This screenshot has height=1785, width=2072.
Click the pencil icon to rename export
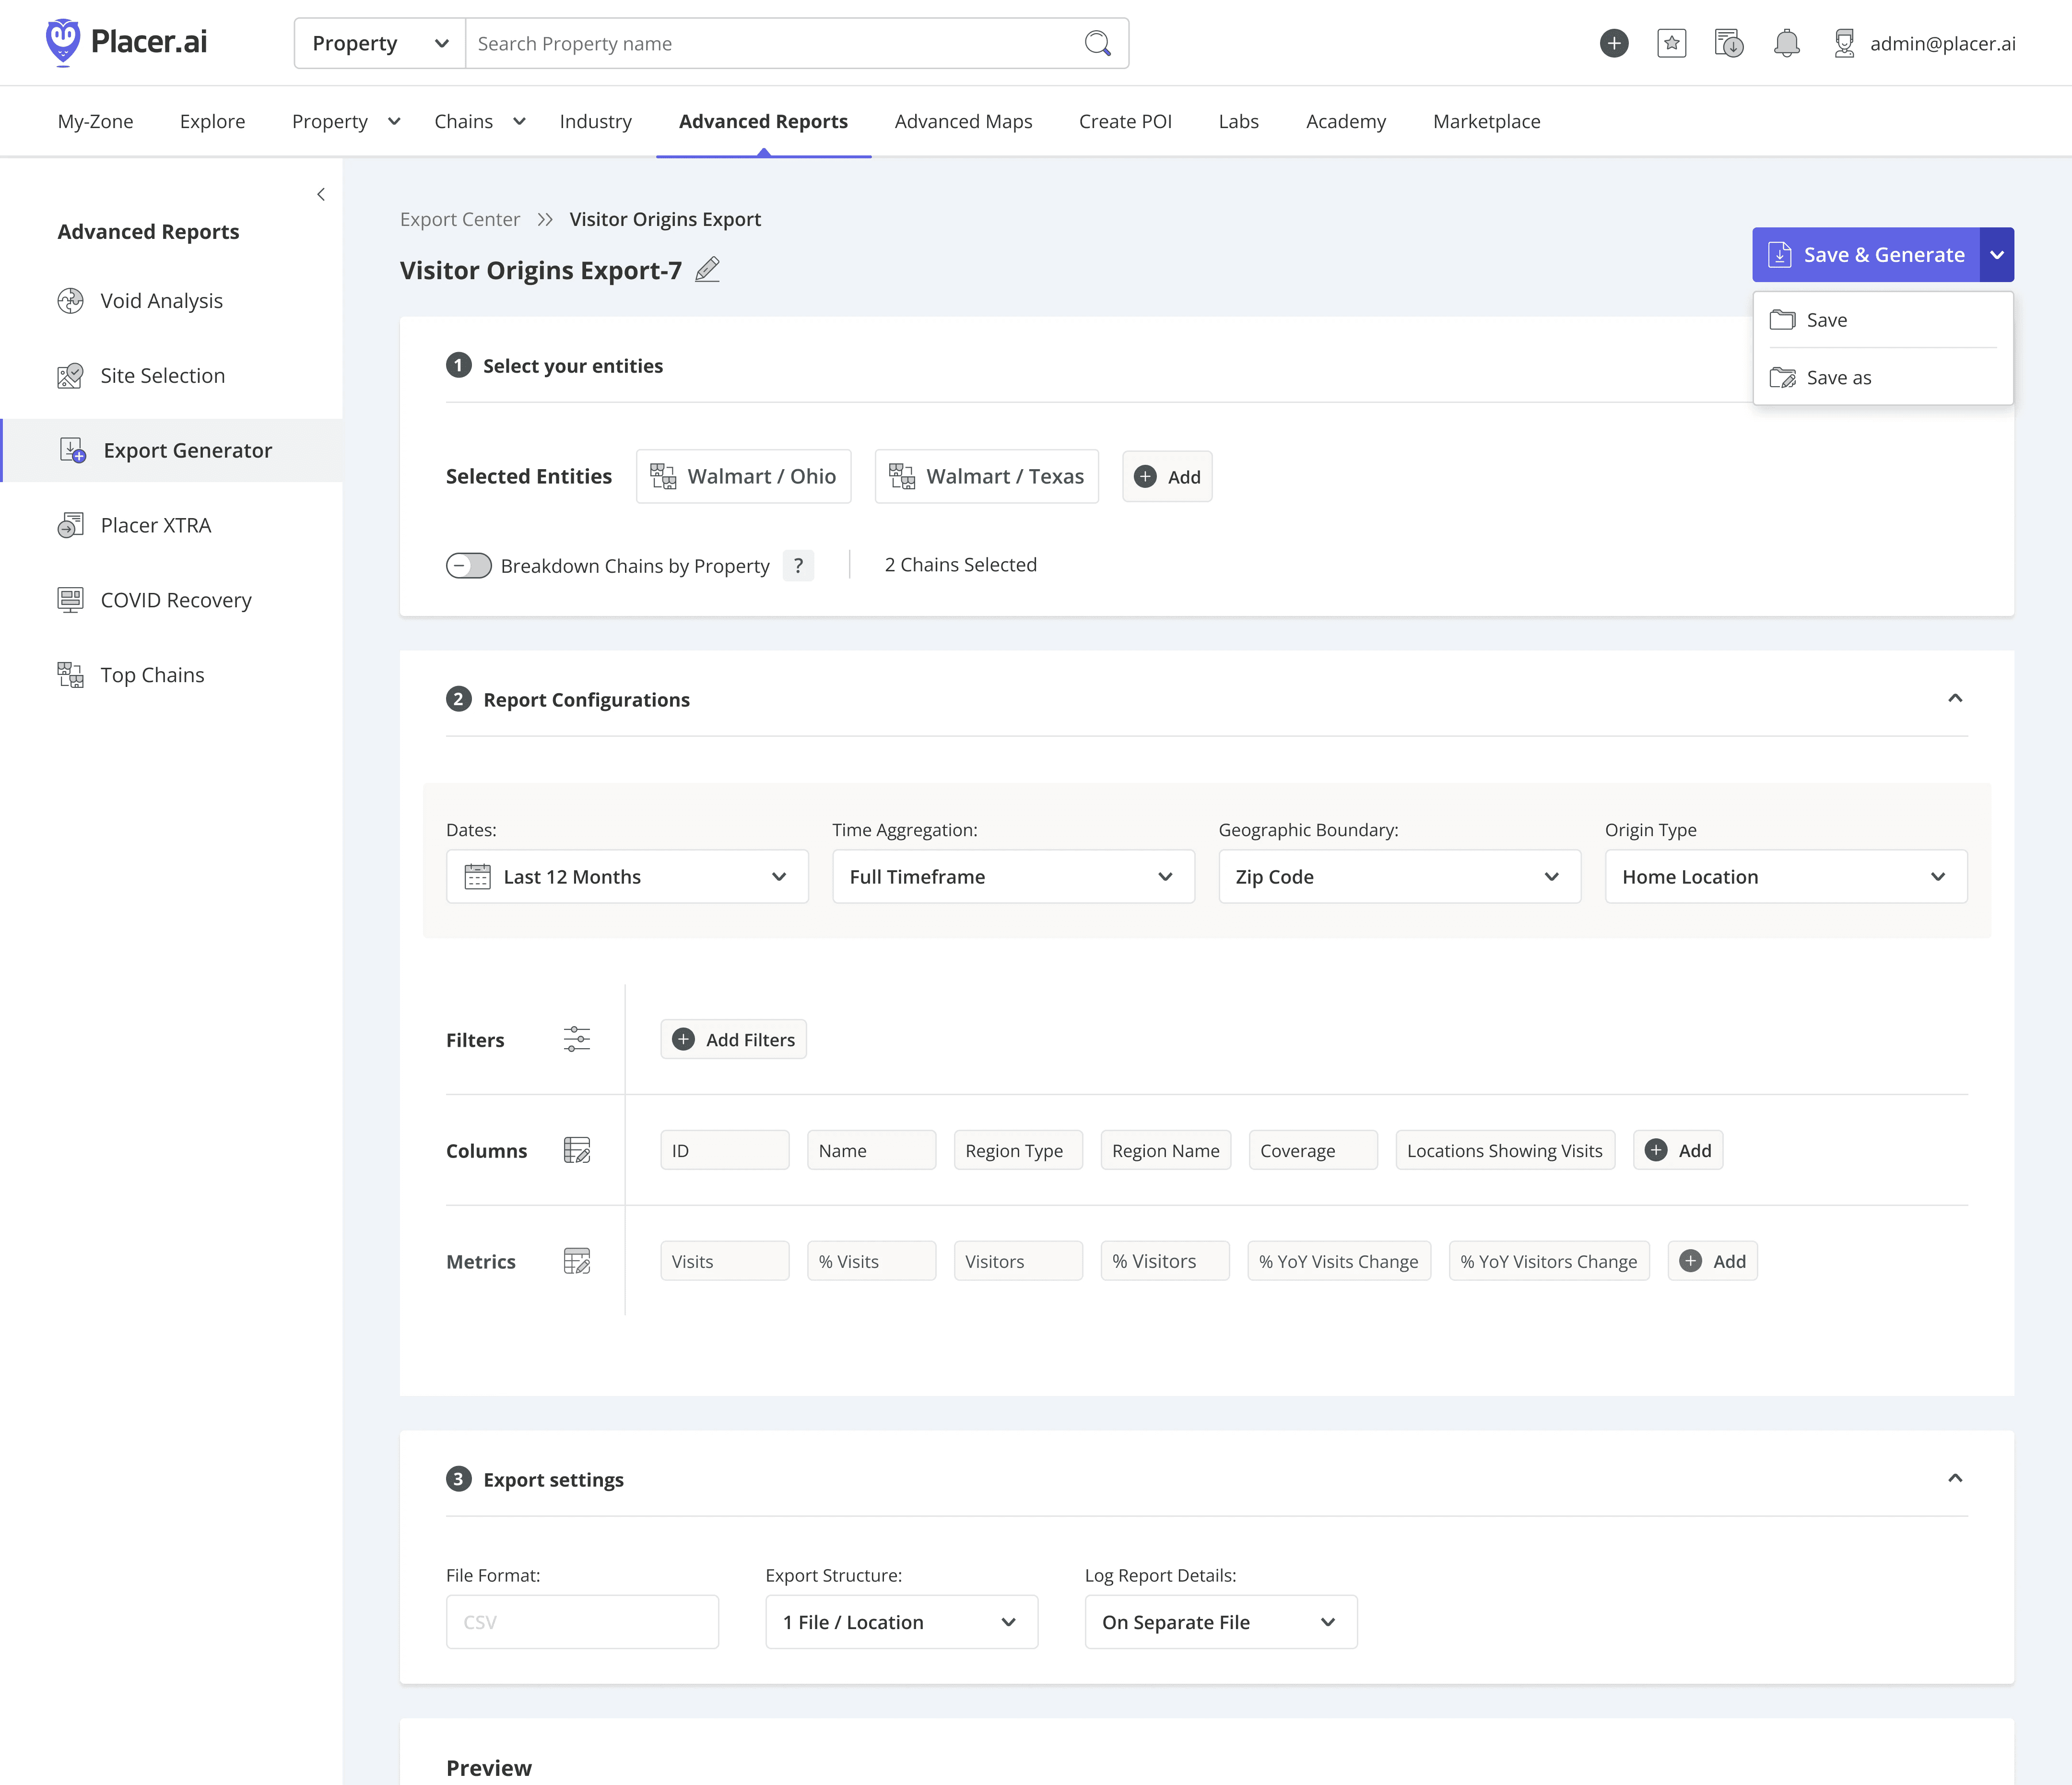[707, 270]
